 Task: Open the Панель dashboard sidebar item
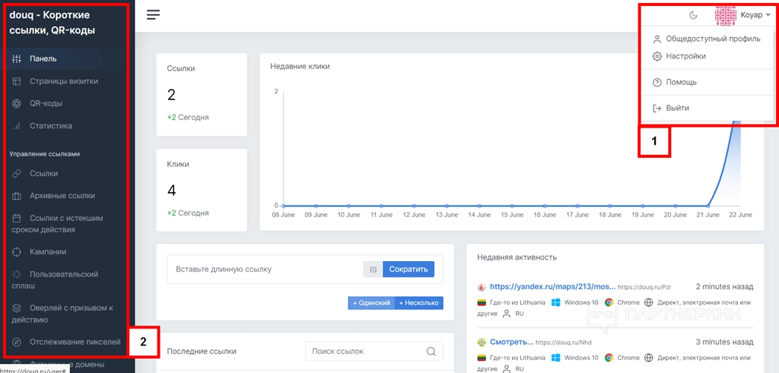coord(43,59)
